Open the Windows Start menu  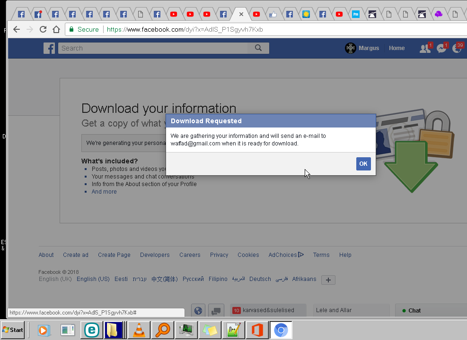coord(12,330)
